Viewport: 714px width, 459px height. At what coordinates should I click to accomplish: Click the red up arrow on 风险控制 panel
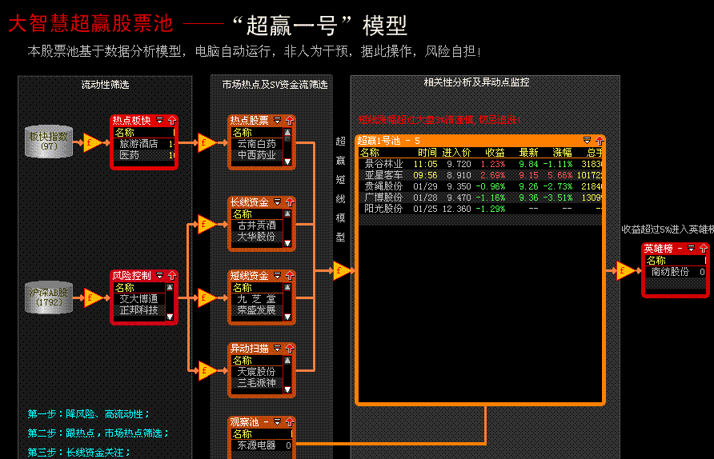click(x=172, y=276)
